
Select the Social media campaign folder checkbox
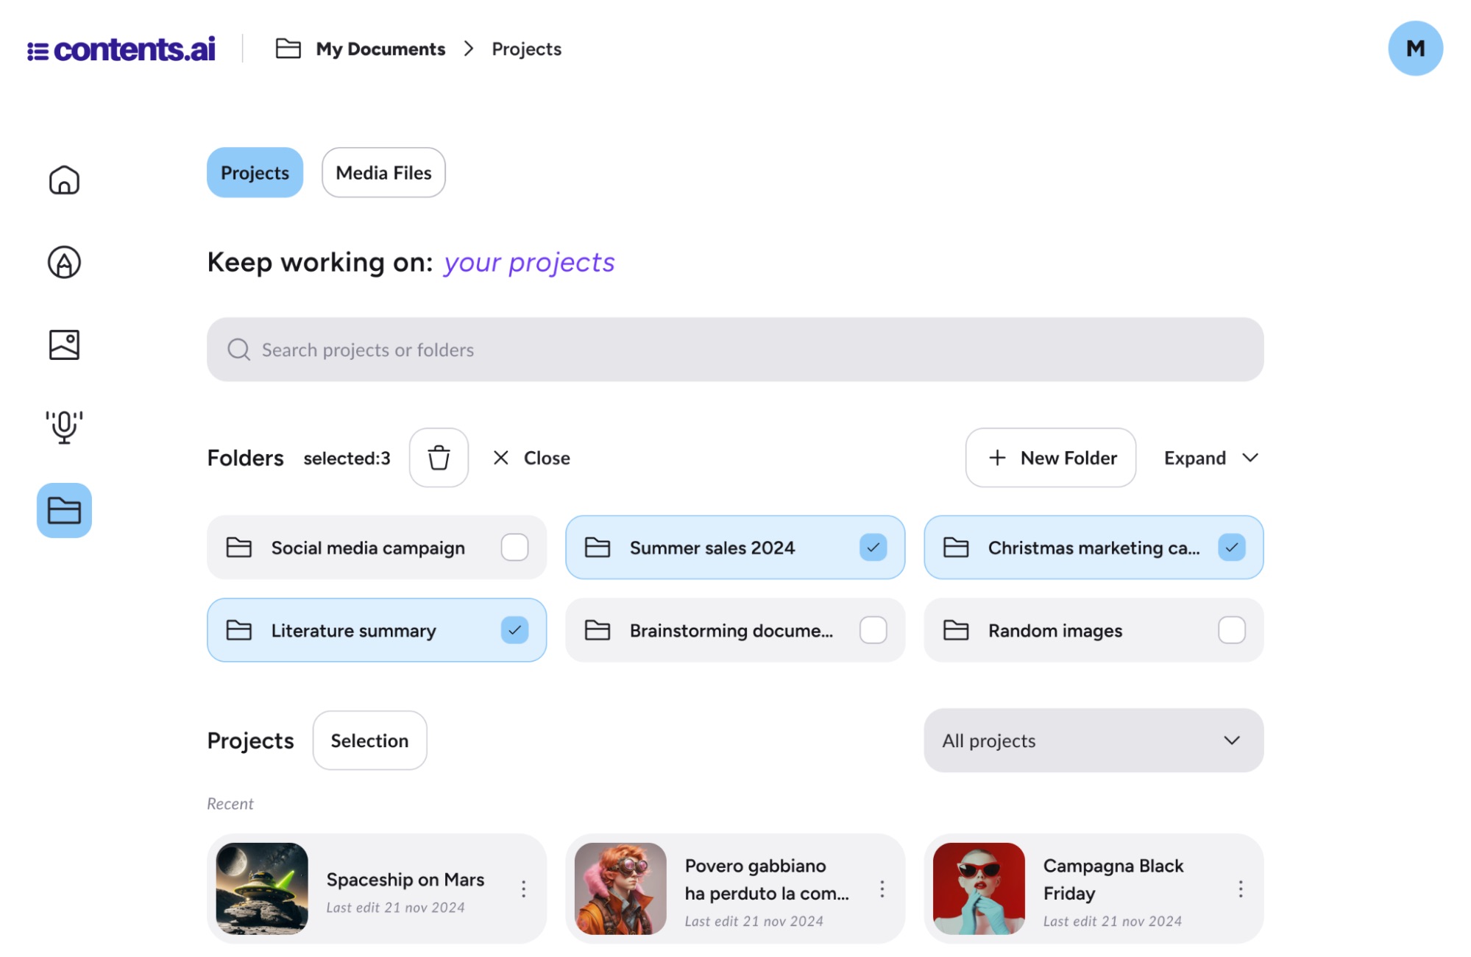[514, 547]
